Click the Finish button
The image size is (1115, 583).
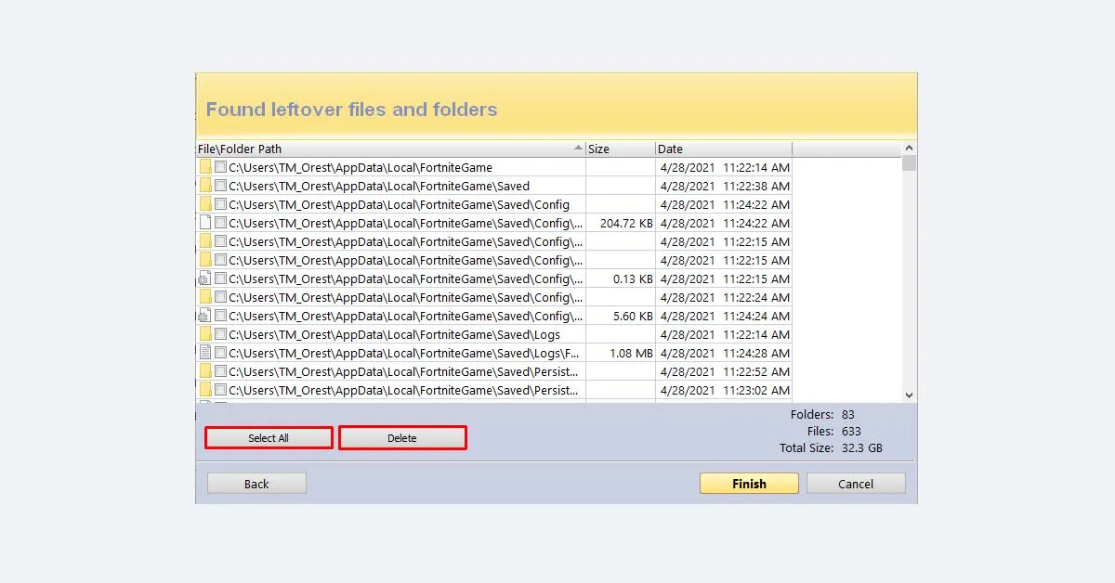click(x=749, y=484)
